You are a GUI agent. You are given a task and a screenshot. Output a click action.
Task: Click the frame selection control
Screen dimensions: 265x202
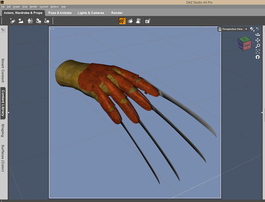click(x=257, y=52)
